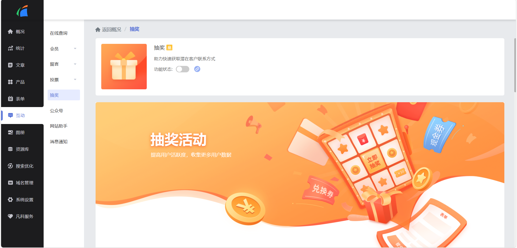Click the blue link icon beside toggle
The width and height of the screenshot is (517, 248).
click(197, 69)
